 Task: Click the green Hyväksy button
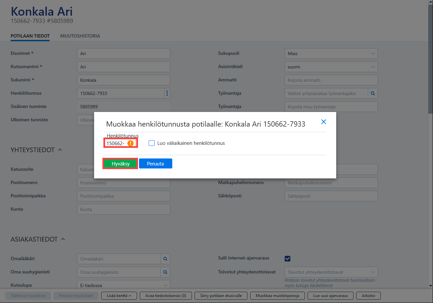120,163
